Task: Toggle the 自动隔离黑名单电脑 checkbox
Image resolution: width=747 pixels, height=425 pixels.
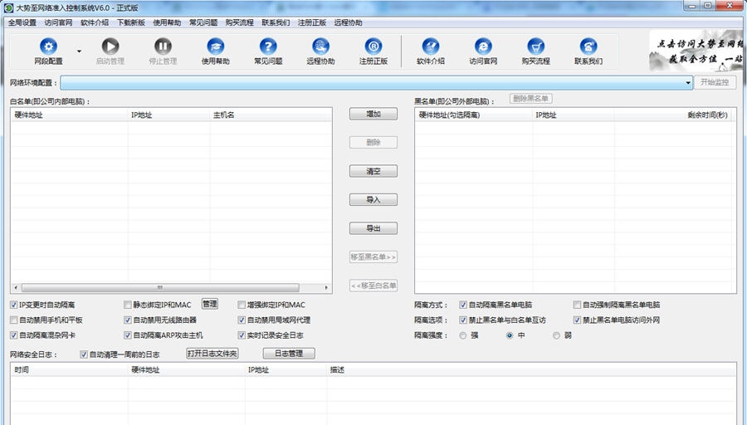Action: (x=463, y=305)
